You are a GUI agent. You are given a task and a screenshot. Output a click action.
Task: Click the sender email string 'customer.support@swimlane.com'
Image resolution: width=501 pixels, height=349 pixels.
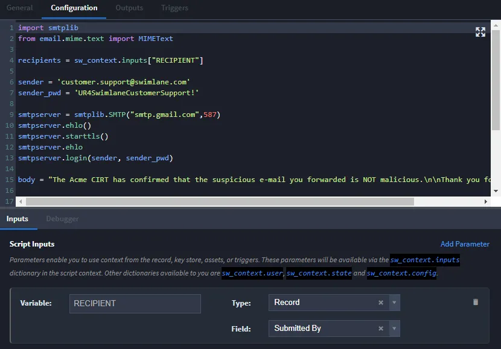pyautogui.click(x=124, y=82)
